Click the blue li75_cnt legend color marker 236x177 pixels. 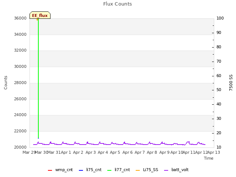(81, 170)
